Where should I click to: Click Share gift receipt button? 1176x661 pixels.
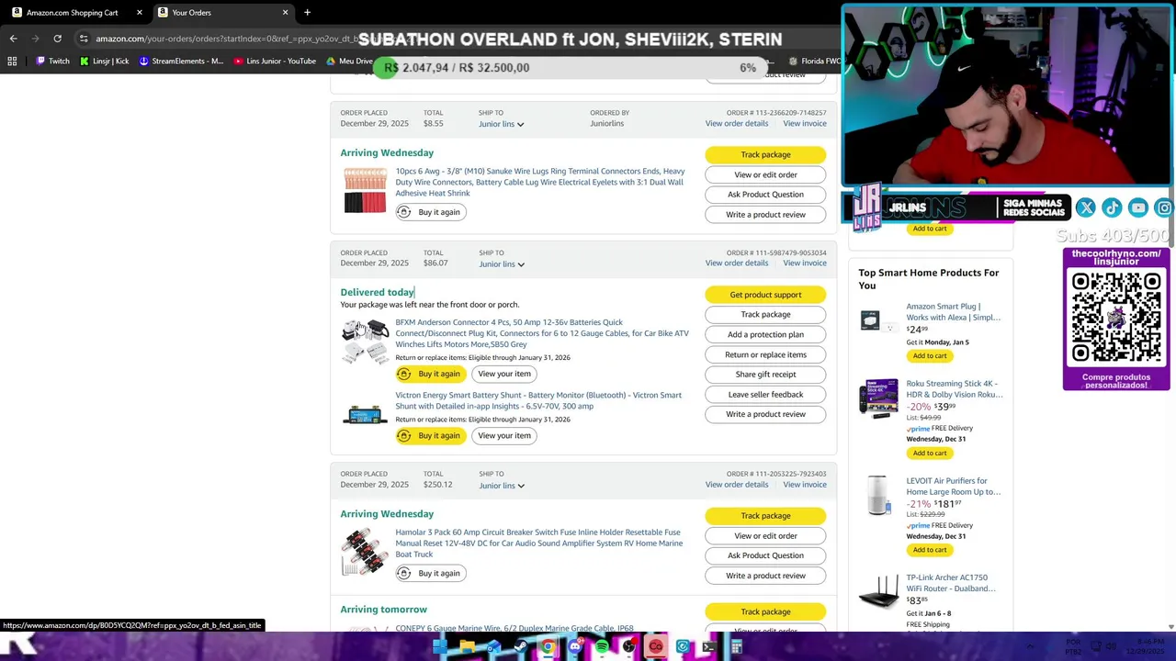point(765,375)
